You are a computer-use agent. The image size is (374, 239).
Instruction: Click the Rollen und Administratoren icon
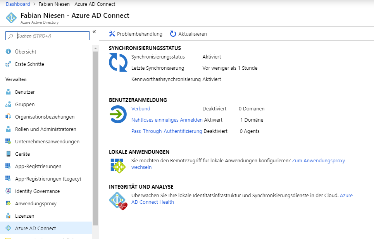9,129
